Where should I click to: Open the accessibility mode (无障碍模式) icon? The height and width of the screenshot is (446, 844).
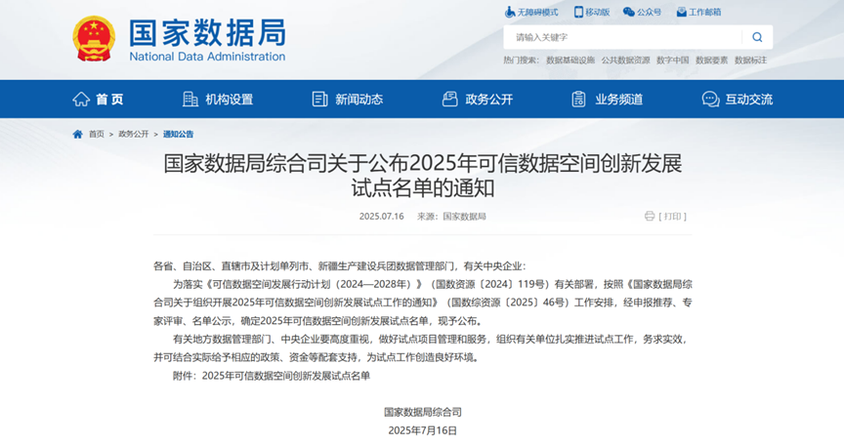point(509,12)
